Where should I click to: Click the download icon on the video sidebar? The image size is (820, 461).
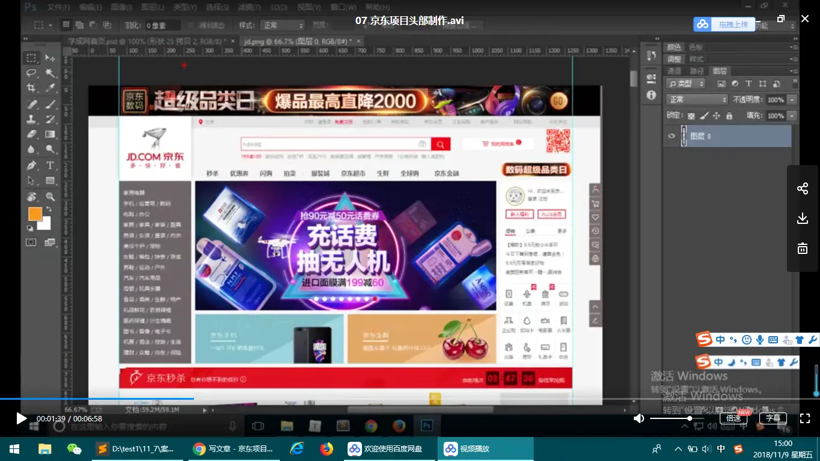[x=803, y=218]
